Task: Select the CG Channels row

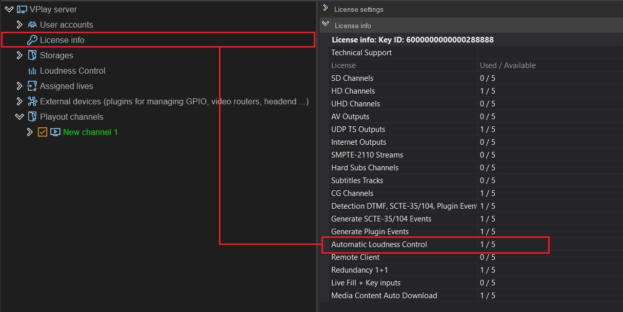Action: [476, 193]
